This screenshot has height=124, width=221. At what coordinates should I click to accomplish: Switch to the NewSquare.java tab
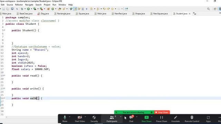pos(159,13)
